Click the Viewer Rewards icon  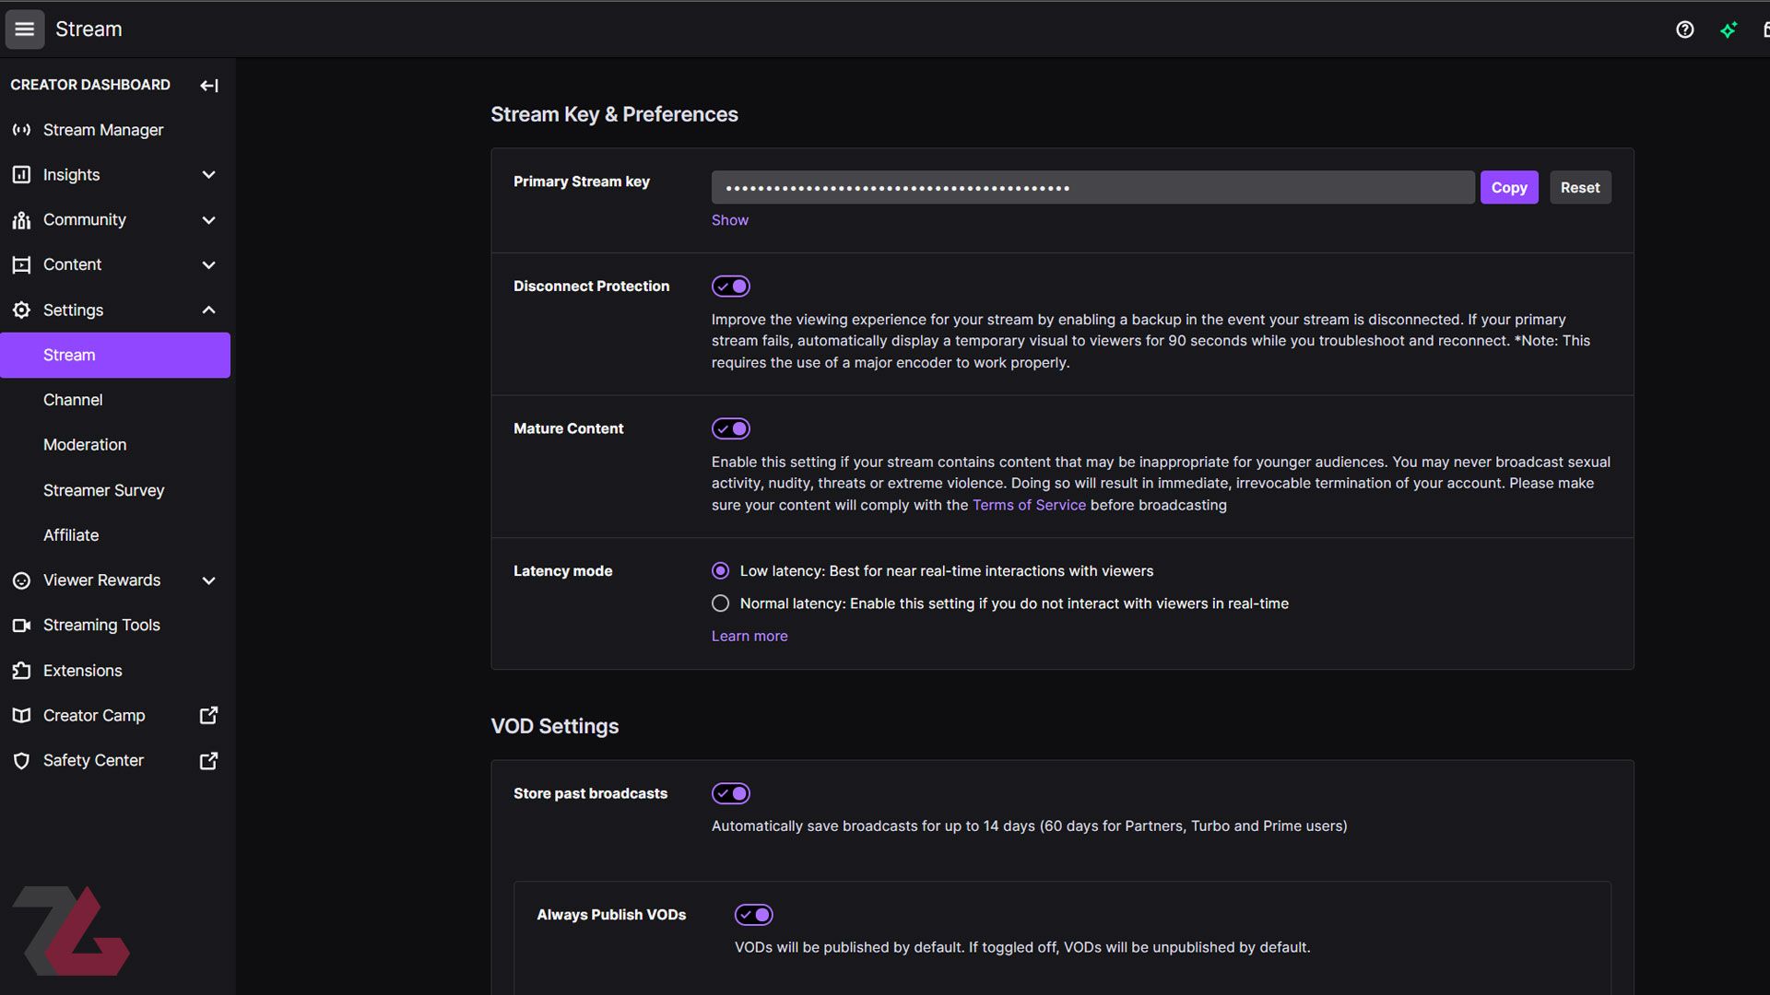(20, 580)
